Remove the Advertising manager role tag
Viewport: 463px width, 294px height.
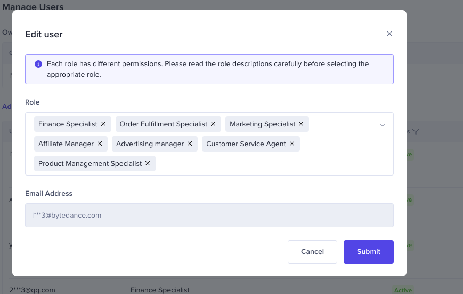[x=190, y=144]
